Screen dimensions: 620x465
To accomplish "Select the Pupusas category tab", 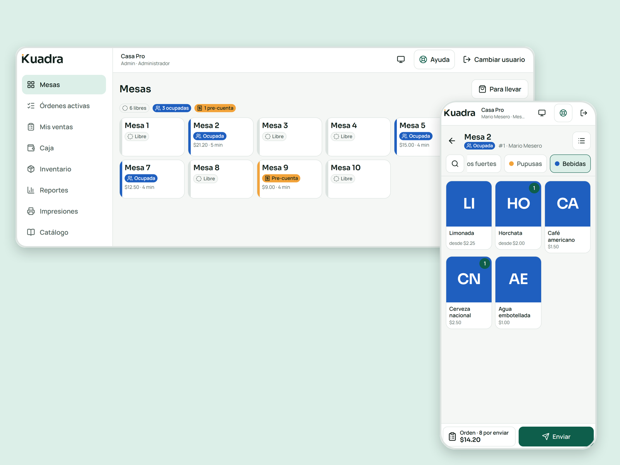I will (x=525, y=164).
